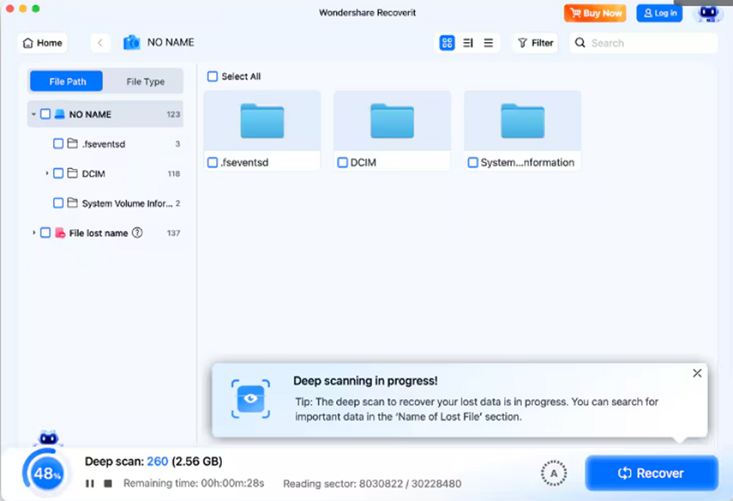Click the back navigation arrow
733x501 pixels.
[x=100, y=43]
